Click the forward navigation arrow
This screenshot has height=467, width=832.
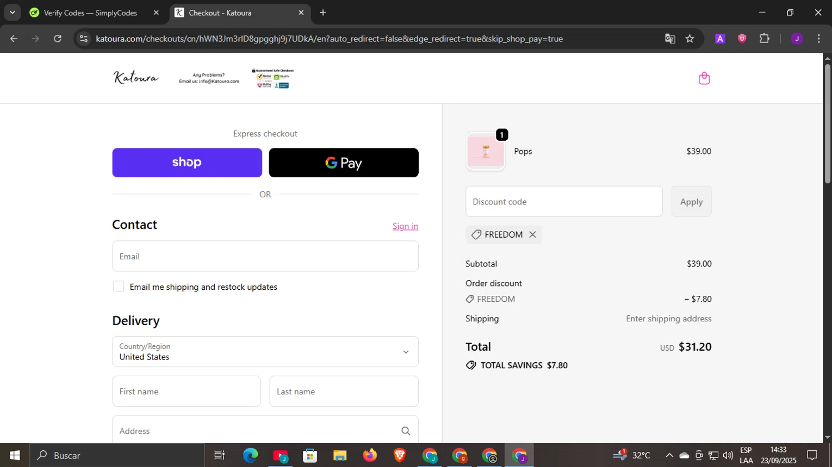point(35,39)
